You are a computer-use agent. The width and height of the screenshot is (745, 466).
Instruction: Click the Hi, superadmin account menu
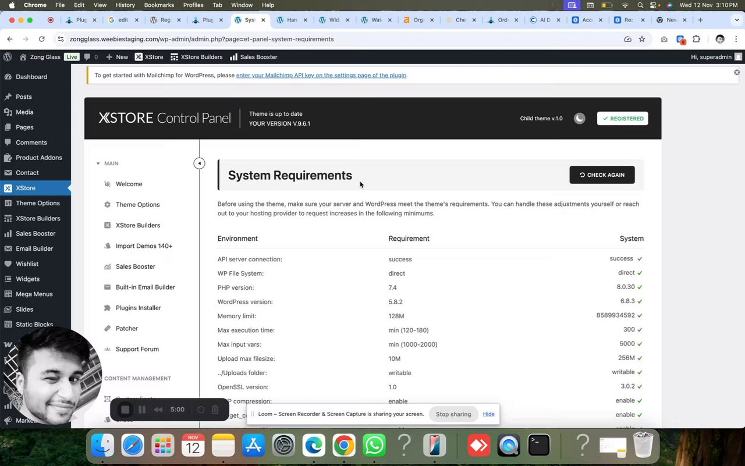coord(716,57)
